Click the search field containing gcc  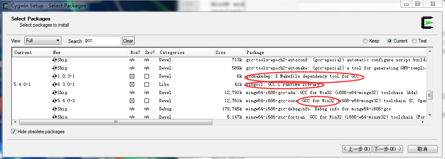(102, 40)
